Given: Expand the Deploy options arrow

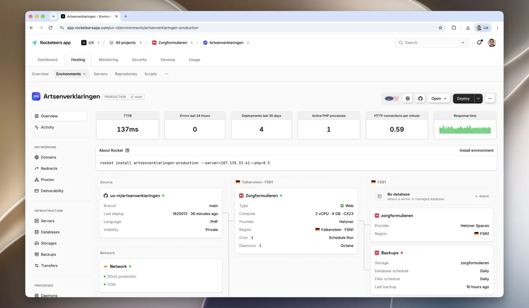Looking at the screenshot, I should [x=478, y=99].
